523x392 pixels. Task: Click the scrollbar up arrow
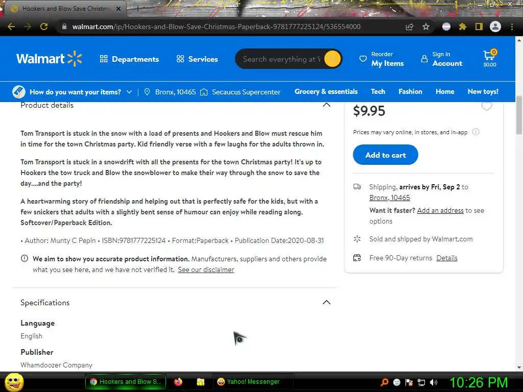[x=519, y=40]
